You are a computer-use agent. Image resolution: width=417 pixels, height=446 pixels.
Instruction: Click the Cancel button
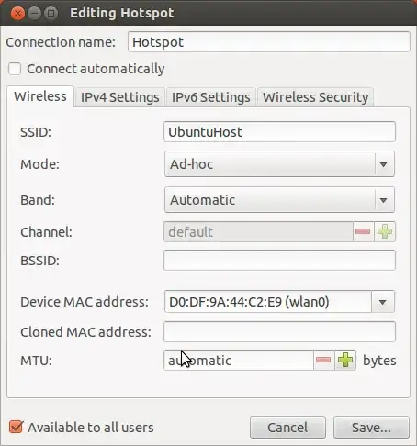click(287, 428)
